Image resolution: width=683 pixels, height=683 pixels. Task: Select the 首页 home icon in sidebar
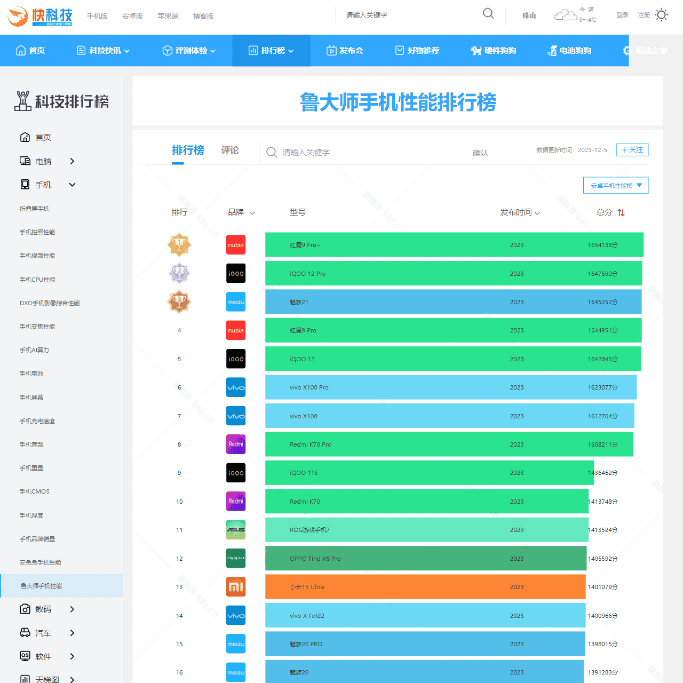[x=25, y=137]
